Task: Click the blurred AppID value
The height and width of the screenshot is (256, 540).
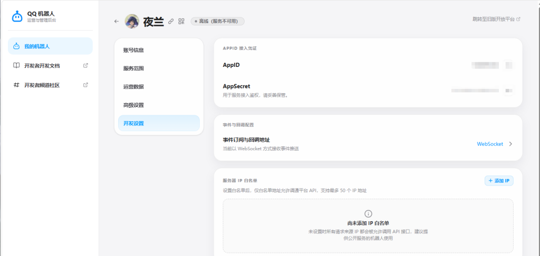Action: (x=485, y=65)
